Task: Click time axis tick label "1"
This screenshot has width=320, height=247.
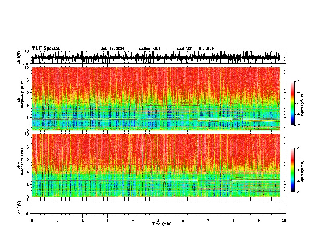Action: 57,220
